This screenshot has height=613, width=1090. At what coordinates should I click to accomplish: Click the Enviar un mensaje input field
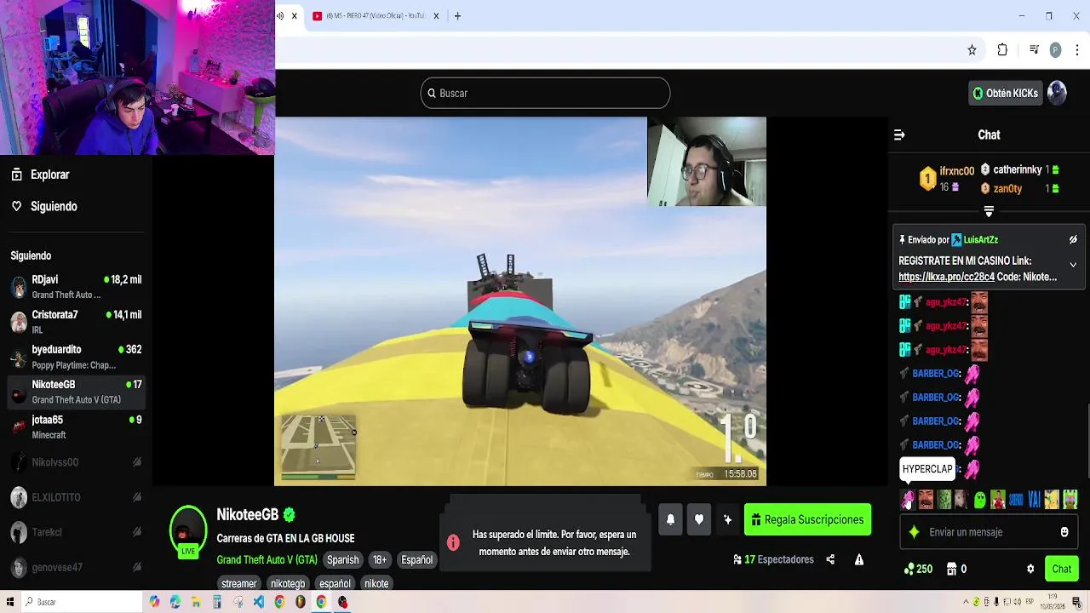988,532
